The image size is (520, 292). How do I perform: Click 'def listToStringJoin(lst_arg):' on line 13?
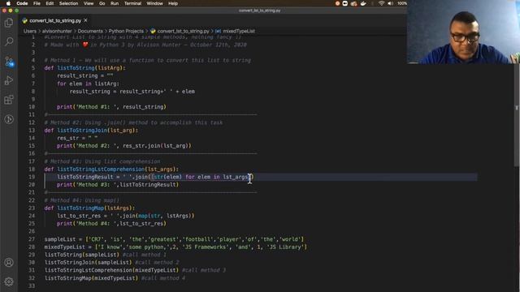click(x=91, y=130)
